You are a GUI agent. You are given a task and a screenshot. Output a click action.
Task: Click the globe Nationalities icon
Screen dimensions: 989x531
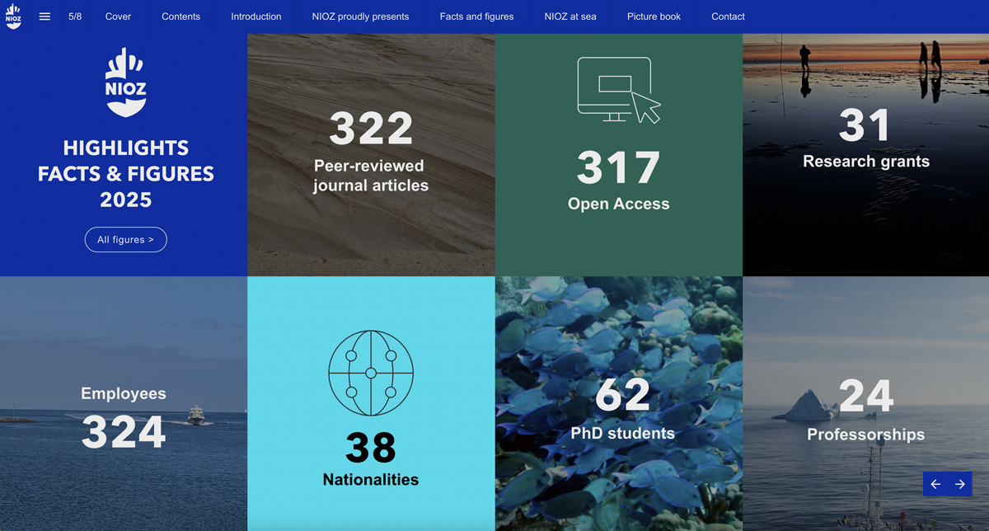371,373
